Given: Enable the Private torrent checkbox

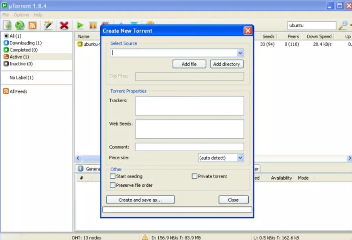Looking at the screenshot, I should point(194,176).
